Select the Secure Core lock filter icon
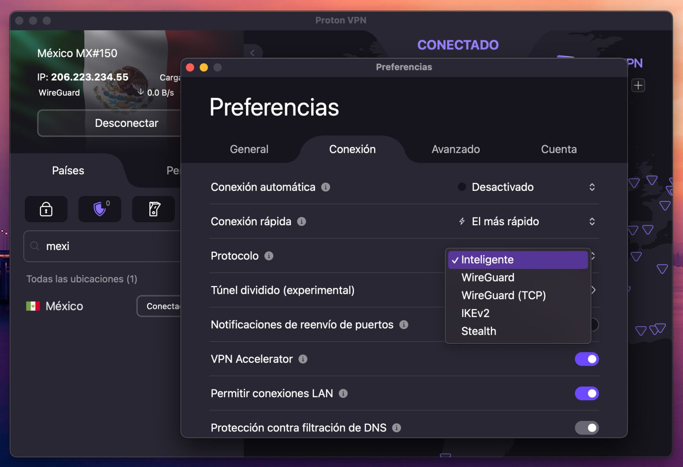The image size is (683, 467). (46, 209)
